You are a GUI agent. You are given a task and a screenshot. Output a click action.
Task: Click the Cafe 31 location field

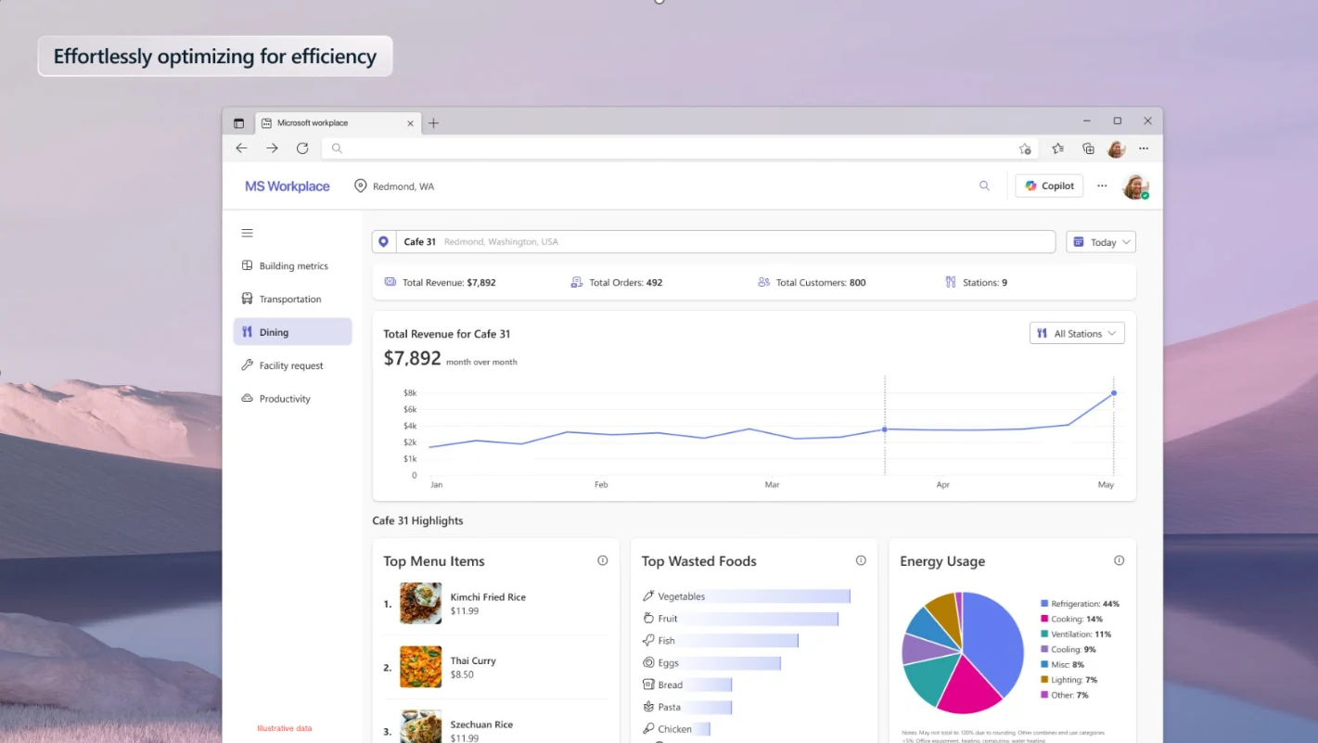[713, 241]
